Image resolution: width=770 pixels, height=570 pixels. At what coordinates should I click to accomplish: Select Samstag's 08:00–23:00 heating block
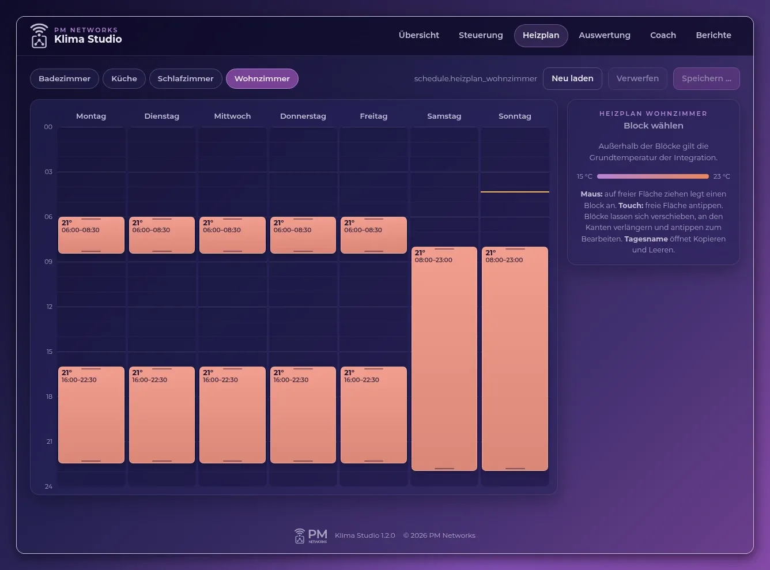(444, 358)
